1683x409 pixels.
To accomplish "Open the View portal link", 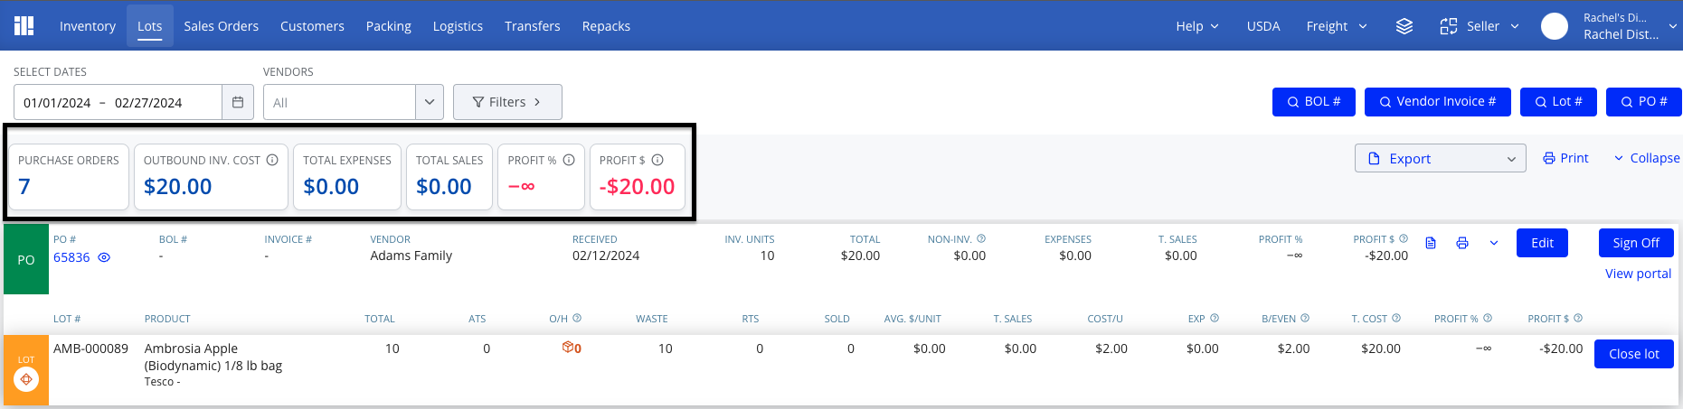I will (x=1638, y=274).
